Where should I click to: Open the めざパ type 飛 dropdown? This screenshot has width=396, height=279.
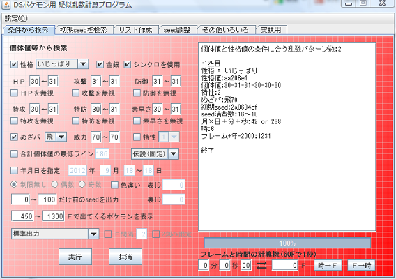coord(56,137)
